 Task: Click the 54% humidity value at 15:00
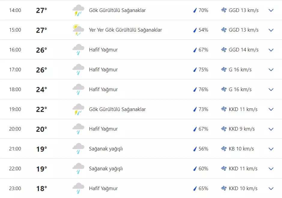[x=203, y=30]
